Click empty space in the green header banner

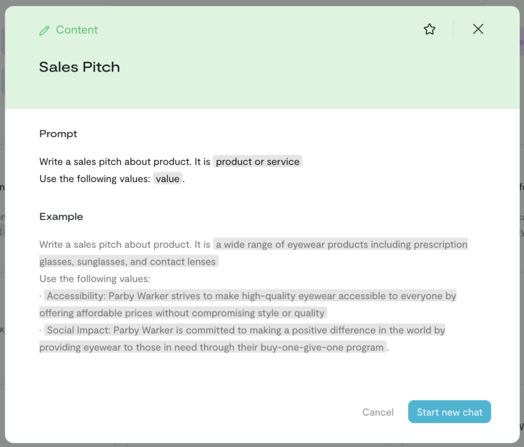tap(273, 75)
